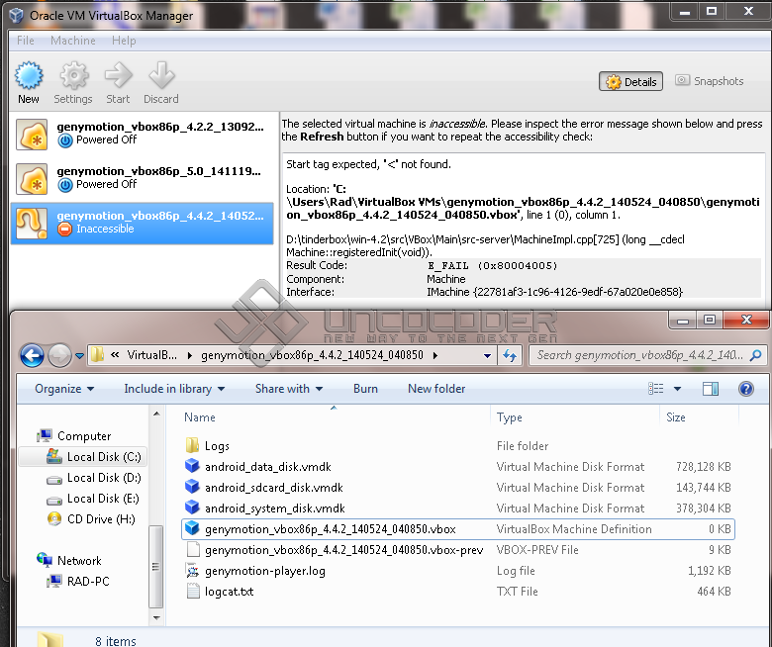Click the Details button

pos(630,82)
